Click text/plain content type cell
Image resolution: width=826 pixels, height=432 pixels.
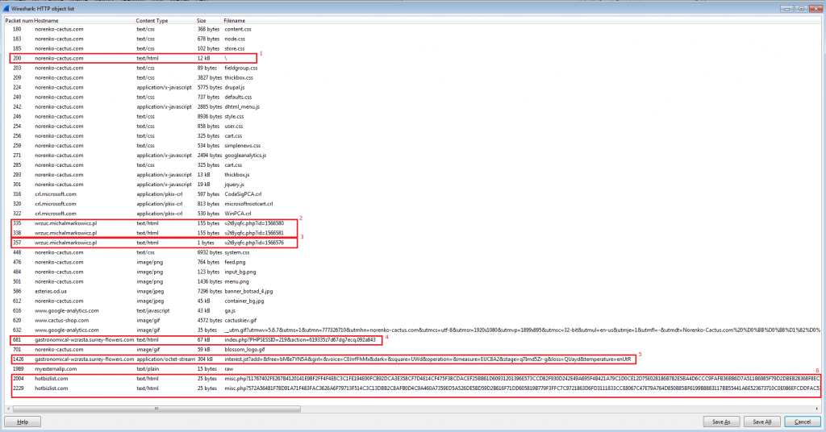148,369
